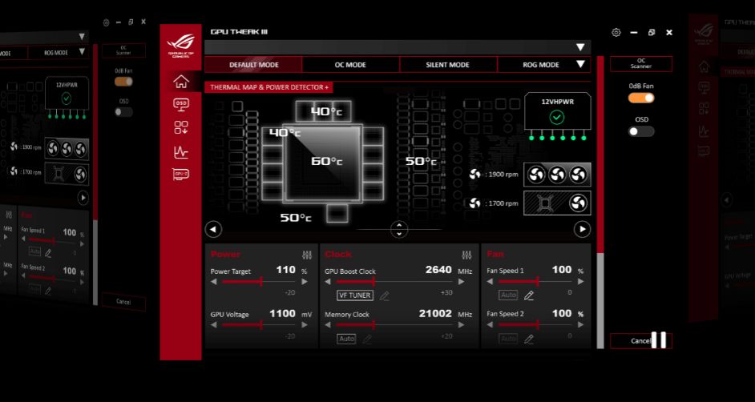Toggle 0dB Fan switch in main window
This screenshot has height=402, width=755.
(x=641, y=98)
